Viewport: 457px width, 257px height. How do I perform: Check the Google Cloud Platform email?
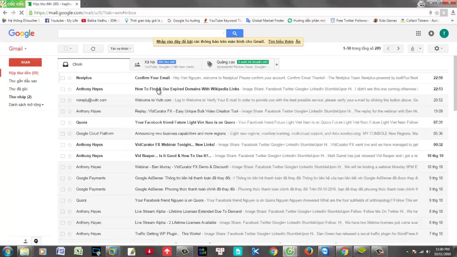(x=62, y=133)
